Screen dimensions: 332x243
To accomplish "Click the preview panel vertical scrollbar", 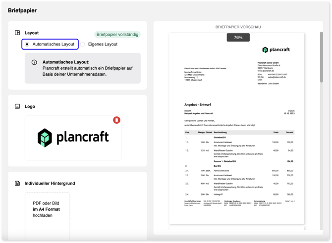I will (322, 57).
